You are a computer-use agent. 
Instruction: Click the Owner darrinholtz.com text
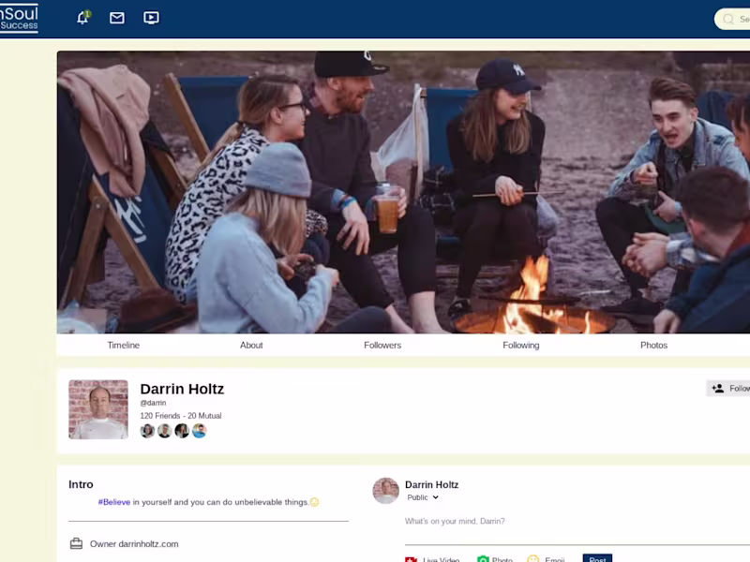pyautogui.click(x=134, y=544)
